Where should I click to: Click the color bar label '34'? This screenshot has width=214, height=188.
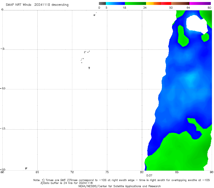(145, 8)
